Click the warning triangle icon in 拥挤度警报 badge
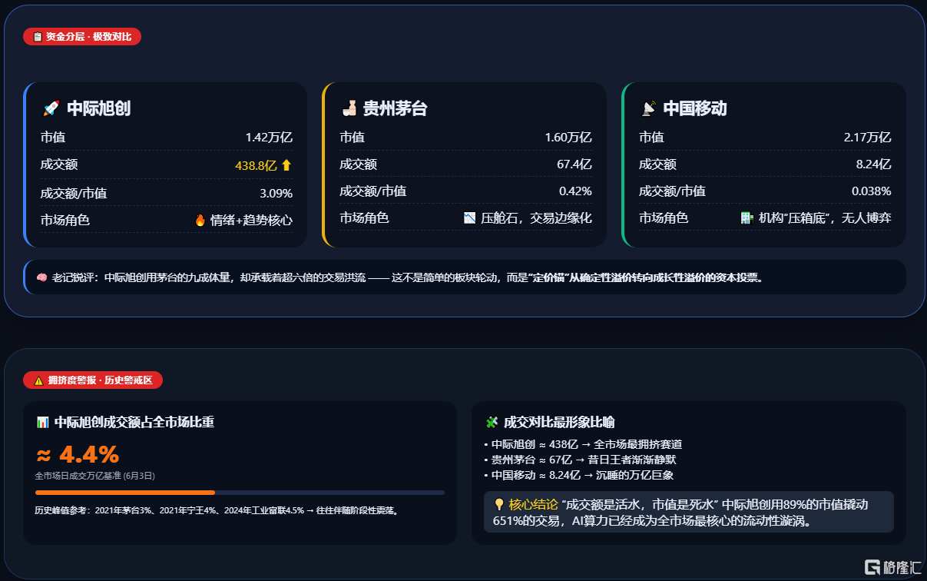927x581 pixels. [x=38, y=380]
